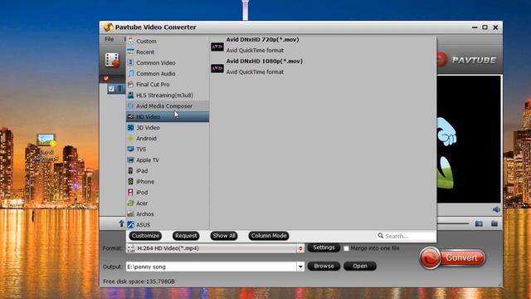This screenshot has height=299, width=531.
Task: Click the Browse button
Action: pos(324,266)
